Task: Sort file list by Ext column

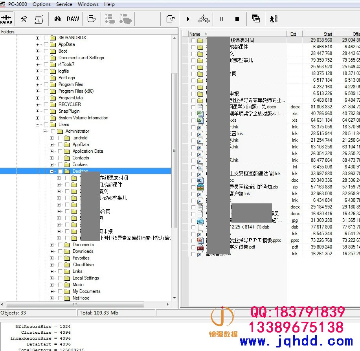Action: 295,34
